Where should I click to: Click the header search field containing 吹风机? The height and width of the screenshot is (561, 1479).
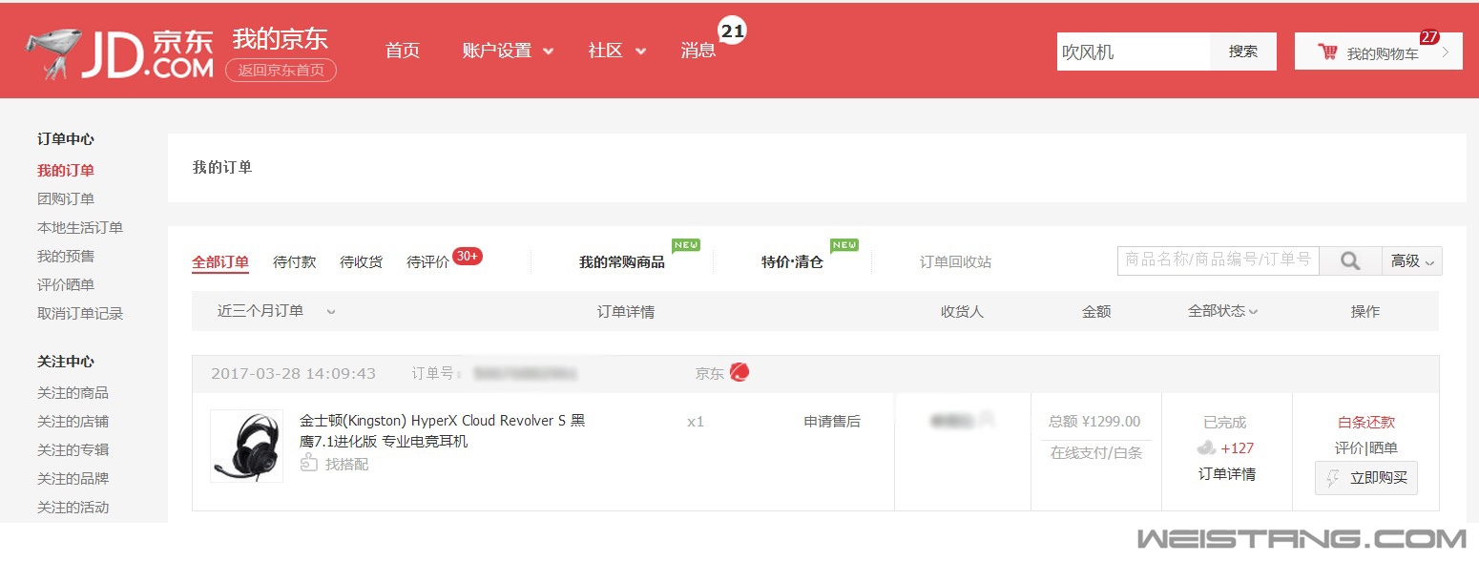1134,52
